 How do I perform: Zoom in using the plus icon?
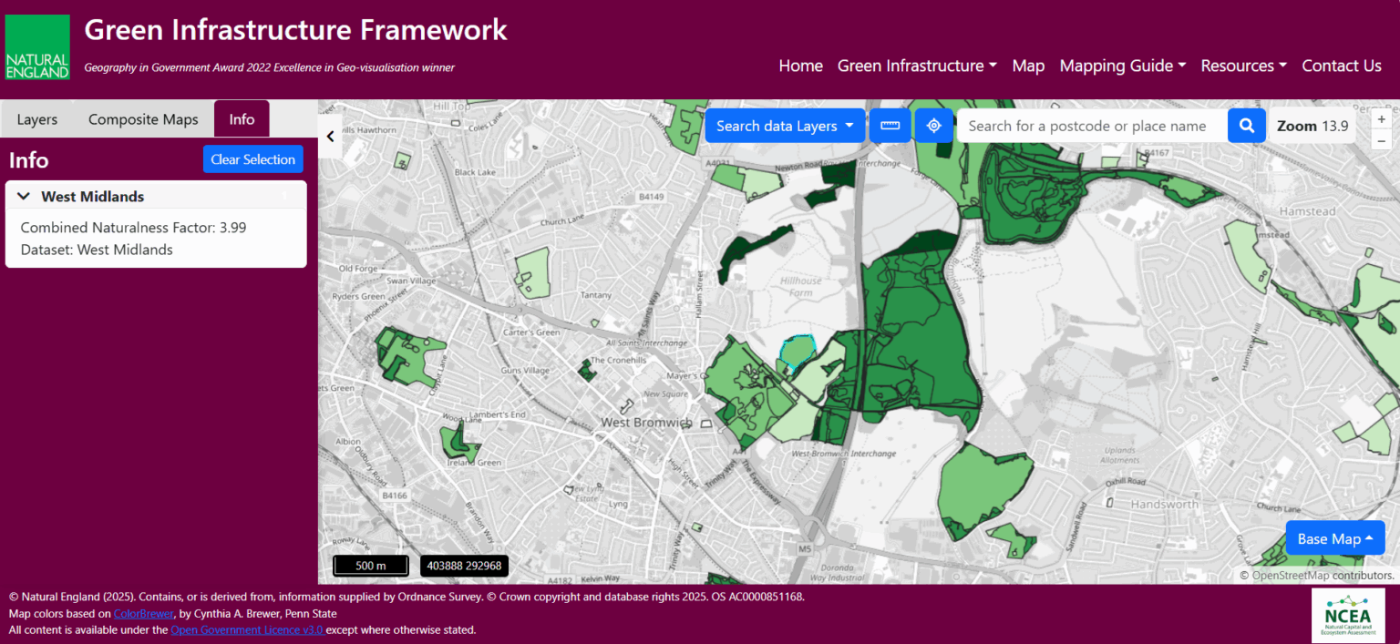click(x=1381, y=118)
